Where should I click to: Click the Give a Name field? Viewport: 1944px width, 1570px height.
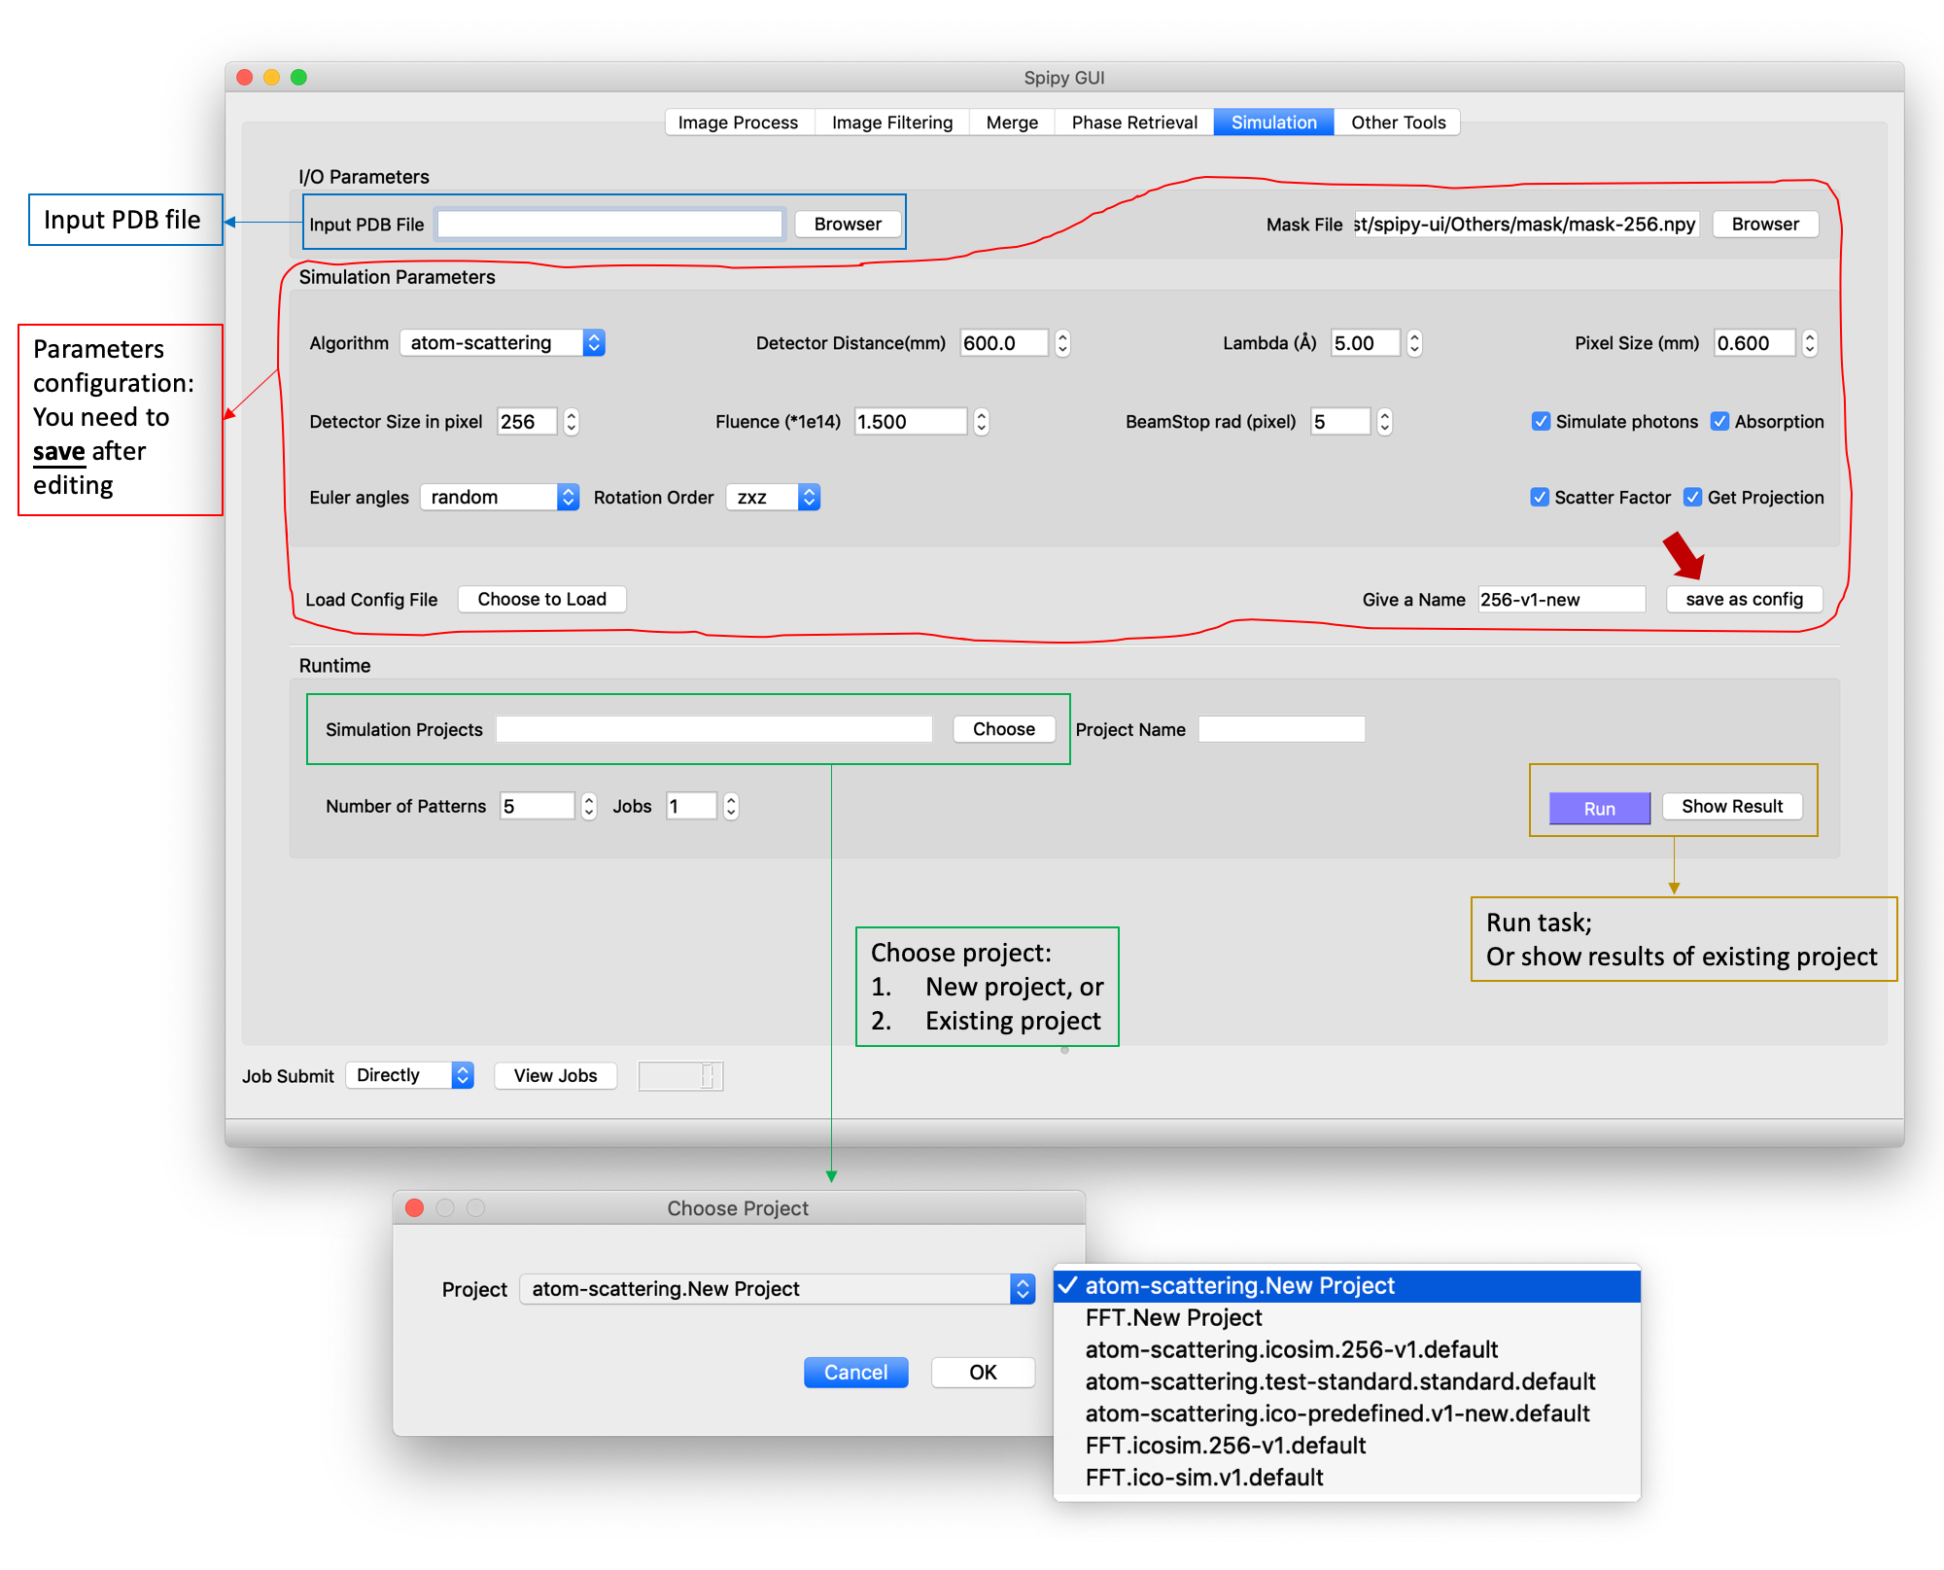tap(1561, 599)
